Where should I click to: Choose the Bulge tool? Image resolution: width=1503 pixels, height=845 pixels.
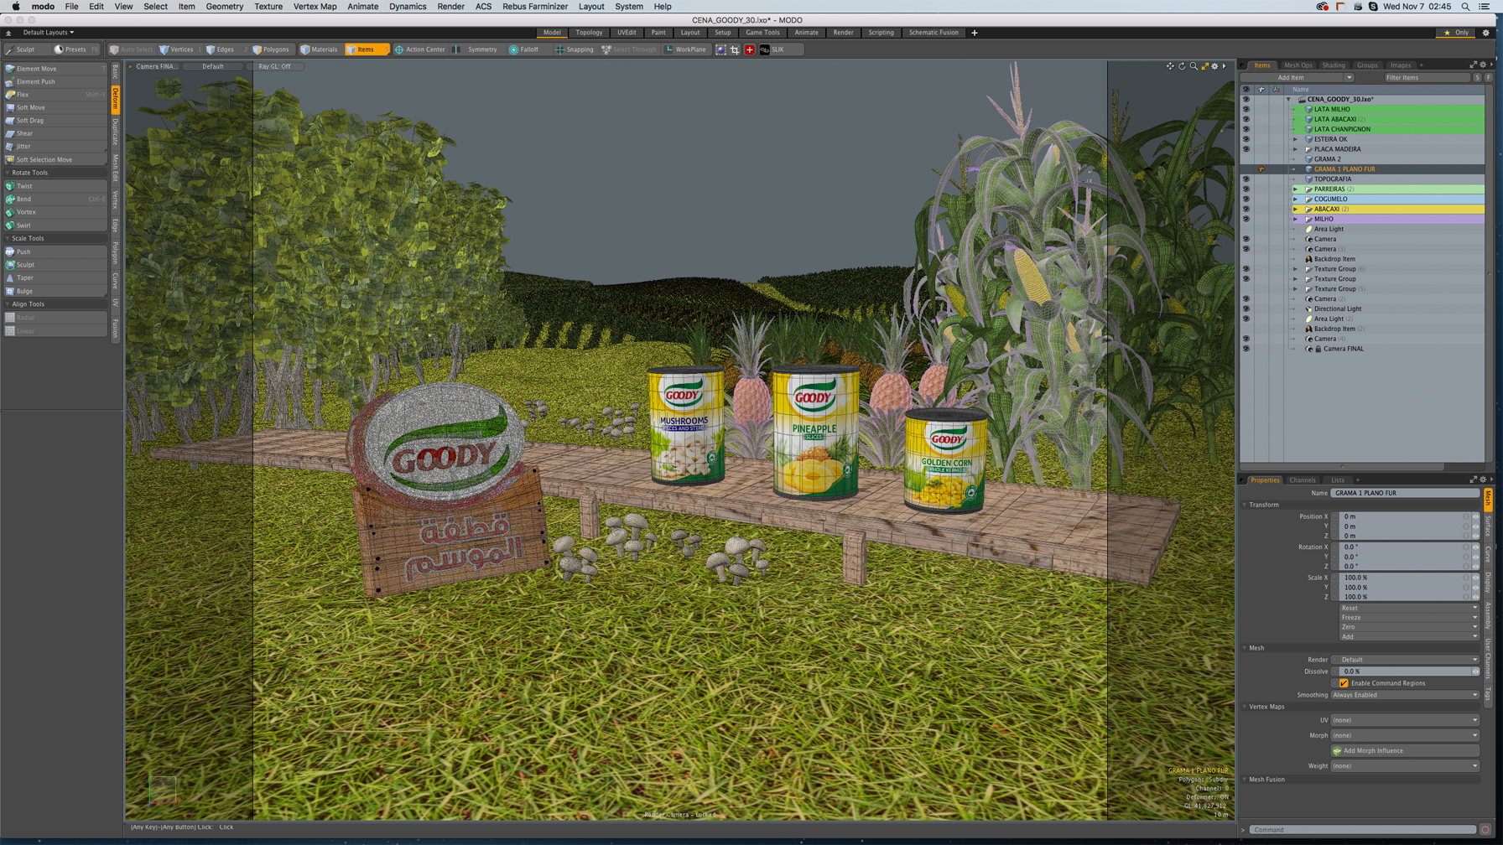click(55, 291)
